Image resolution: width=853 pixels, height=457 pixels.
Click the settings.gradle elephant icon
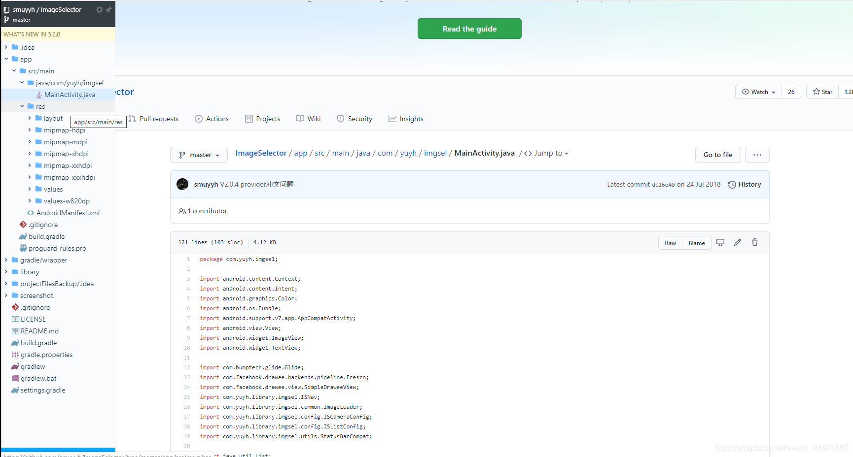[x=15, y=390]
